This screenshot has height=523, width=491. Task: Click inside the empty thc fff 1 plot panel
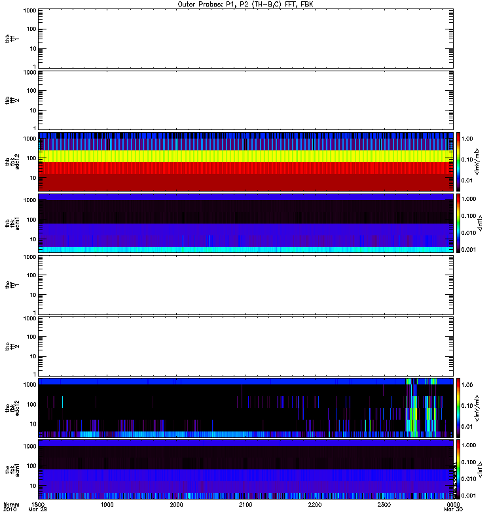[246, 285]
